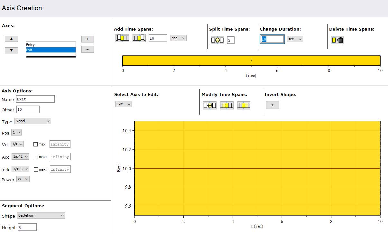The width and height of the screenshot is (388, 234).
Task: Tick the Acc max checkbox
Action: point(36,157)
